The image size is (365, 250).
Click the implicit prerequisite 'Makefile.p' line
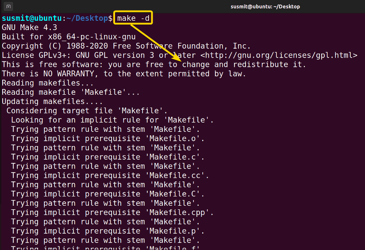(x=108, y=231)
